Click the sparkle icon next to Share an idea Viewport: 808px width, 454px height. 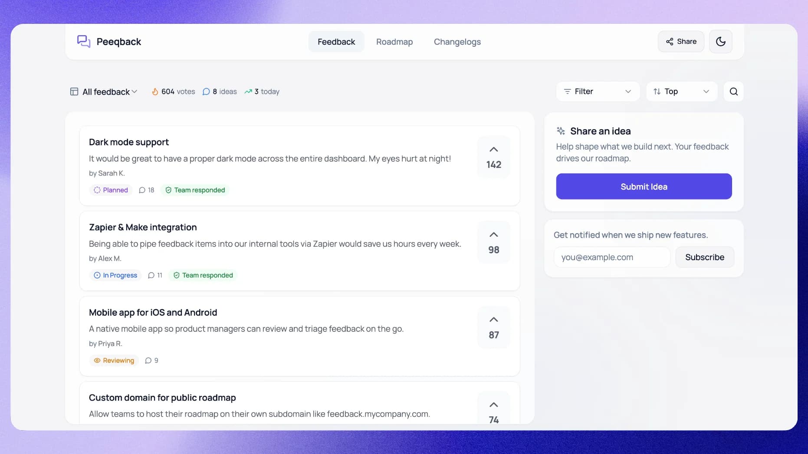560,131
